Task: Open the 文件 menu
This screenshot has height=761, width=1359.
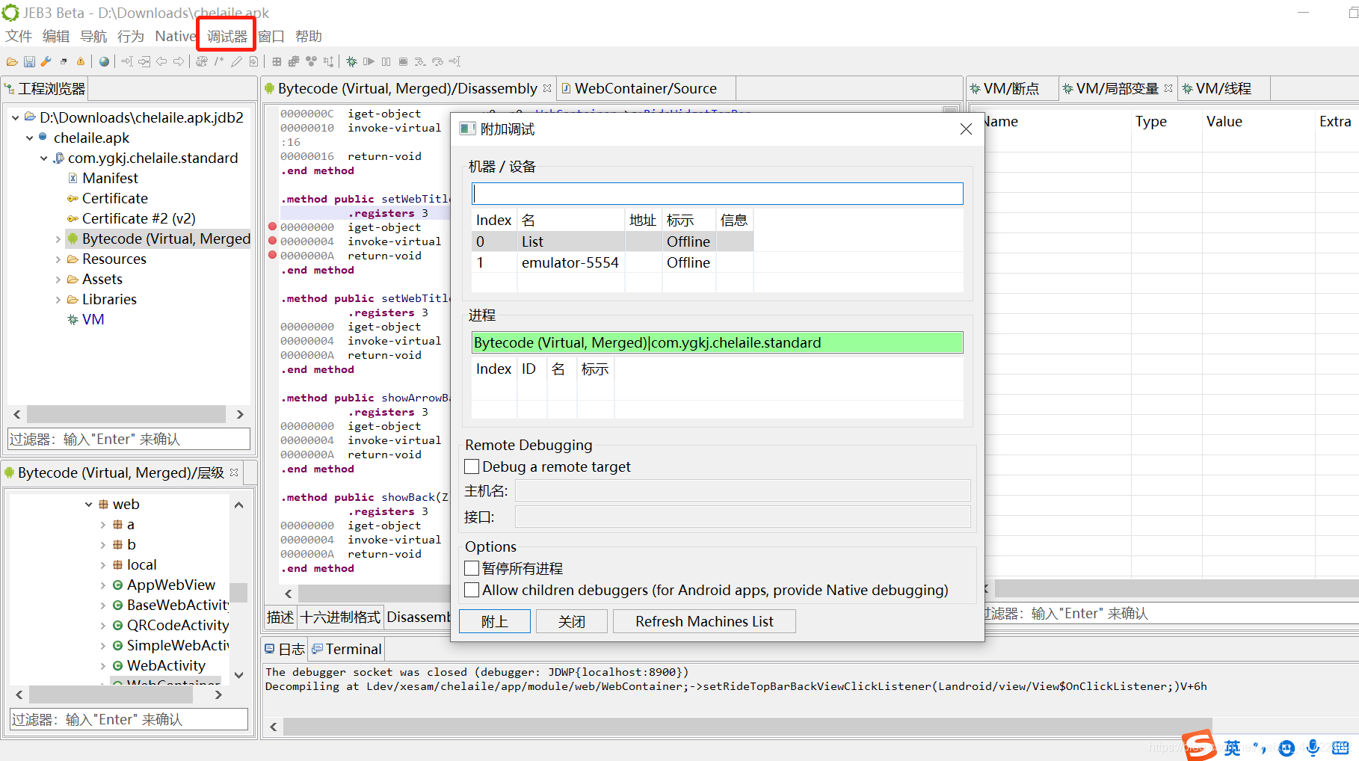Action: 19,36
